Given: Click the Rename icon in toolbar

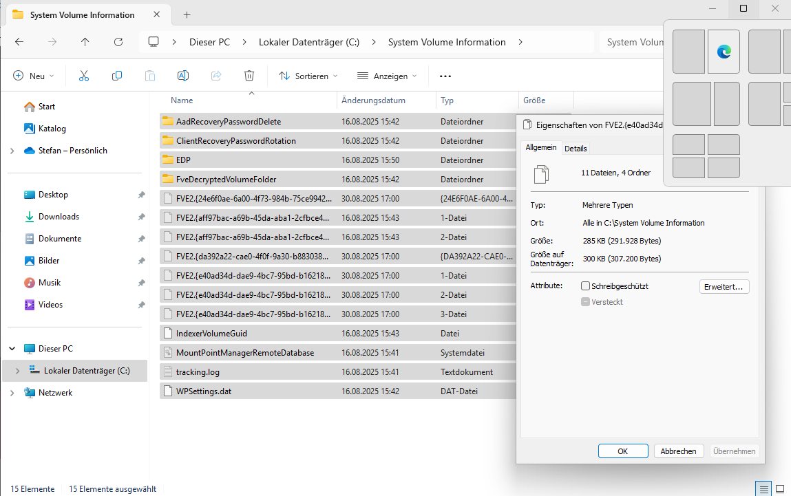Looking at the screenshot, I should (x=183, y=76).
